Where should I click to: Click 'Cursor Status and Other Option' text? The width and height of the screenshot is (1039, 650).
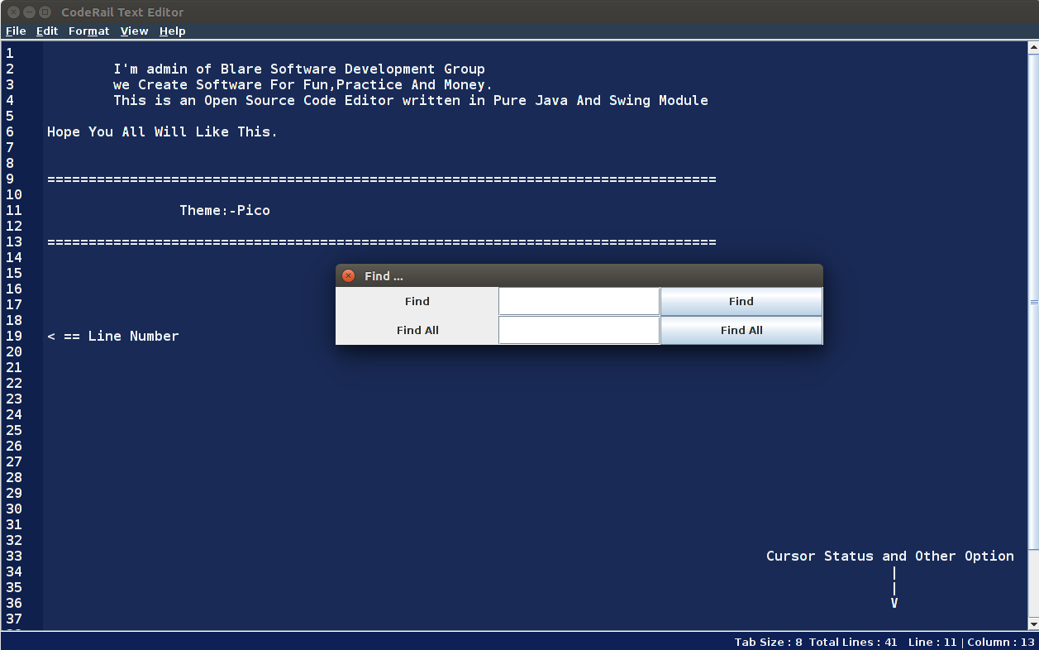click(x=890, y=557)
